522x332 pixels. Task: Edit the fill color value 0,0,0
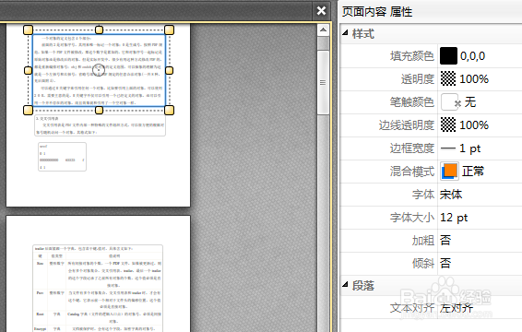click(472, 56)
